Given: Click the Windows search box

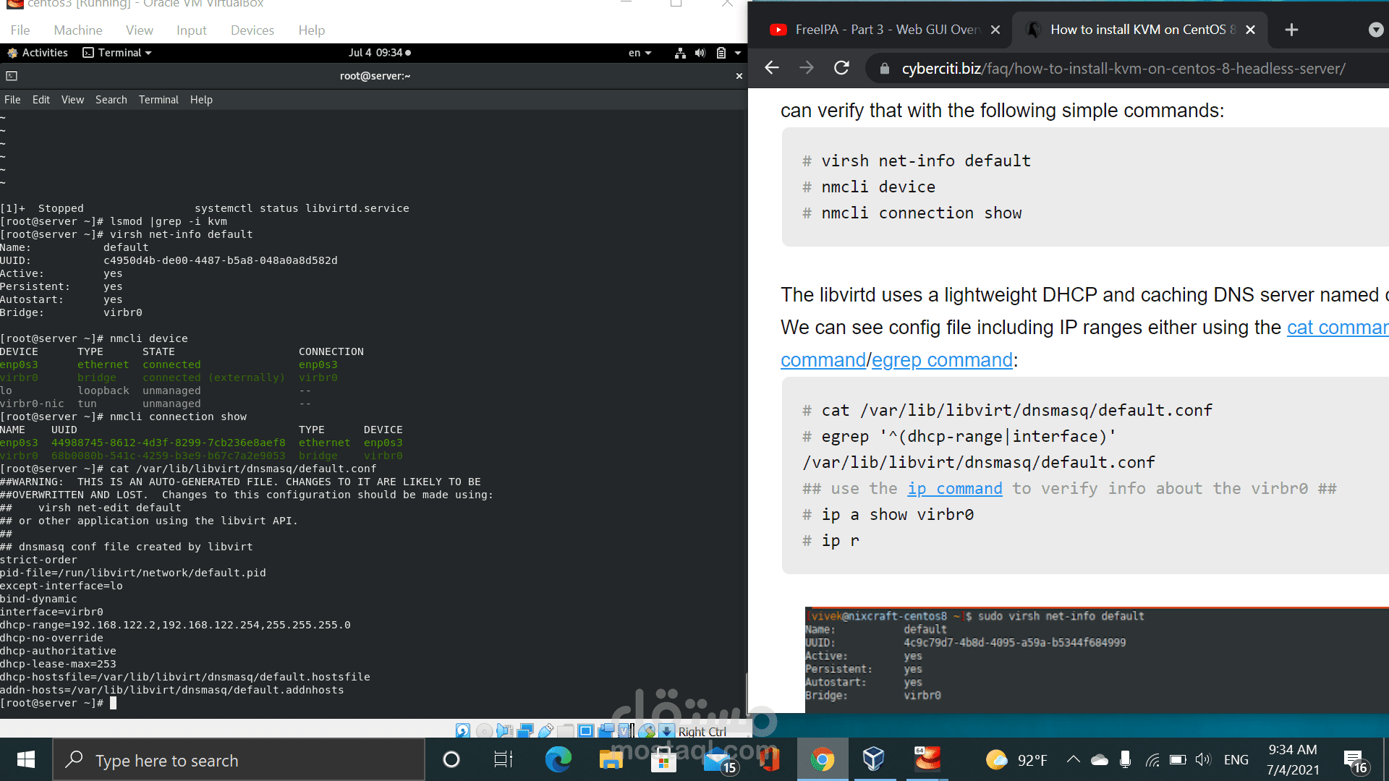Looking at the screenshot, I should pyautogui.click(x=239, y=759).
